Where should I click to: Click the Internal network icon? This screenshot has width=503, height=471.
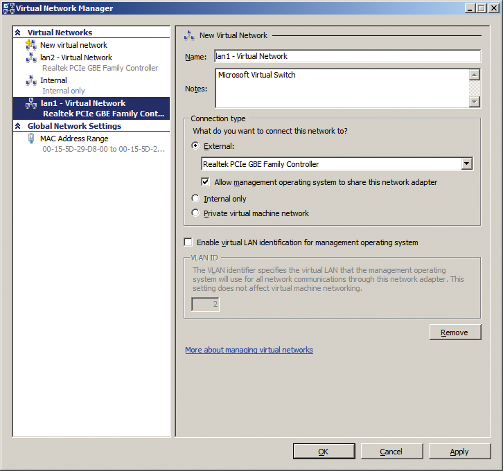coord(31,80)
